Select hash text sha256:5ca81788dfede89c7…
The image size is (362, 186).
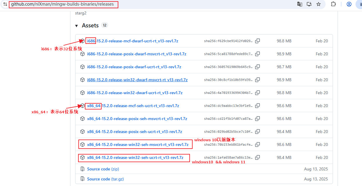(228, 54)
